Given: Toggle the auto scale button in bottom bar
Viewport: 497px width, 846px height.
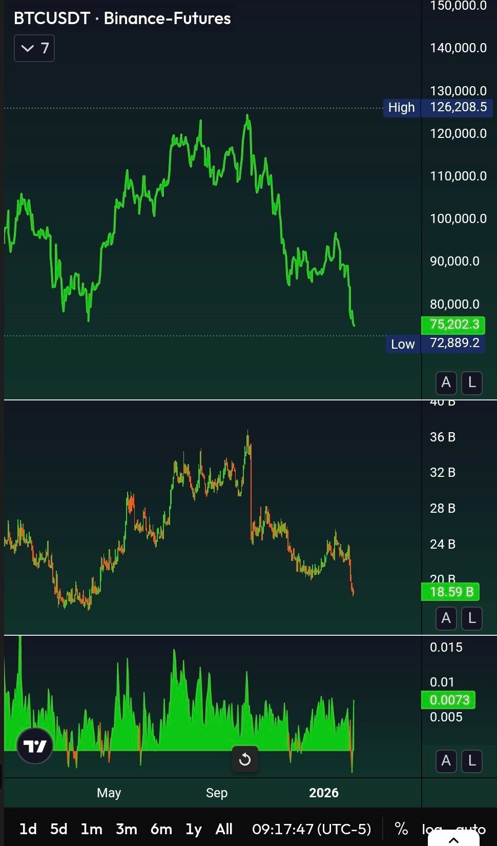Looking at the screenshot, I should (470, 830).
